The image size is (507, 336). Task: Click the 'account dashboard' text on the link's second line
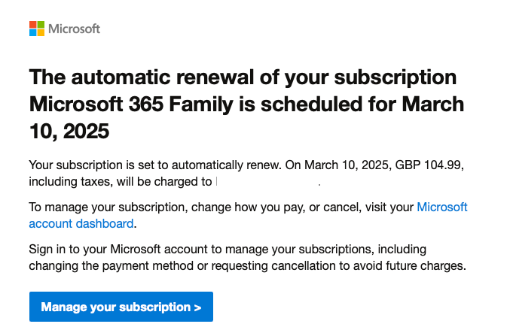81,223
